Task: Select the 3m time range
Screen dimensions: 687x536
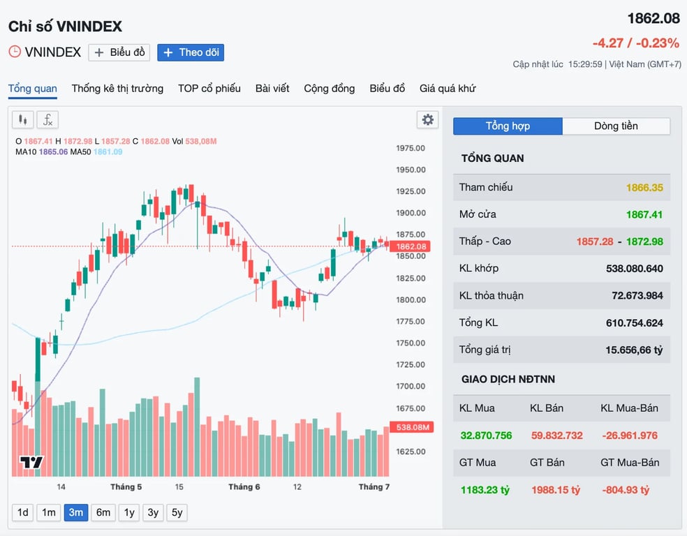Action: coord(76,512)
